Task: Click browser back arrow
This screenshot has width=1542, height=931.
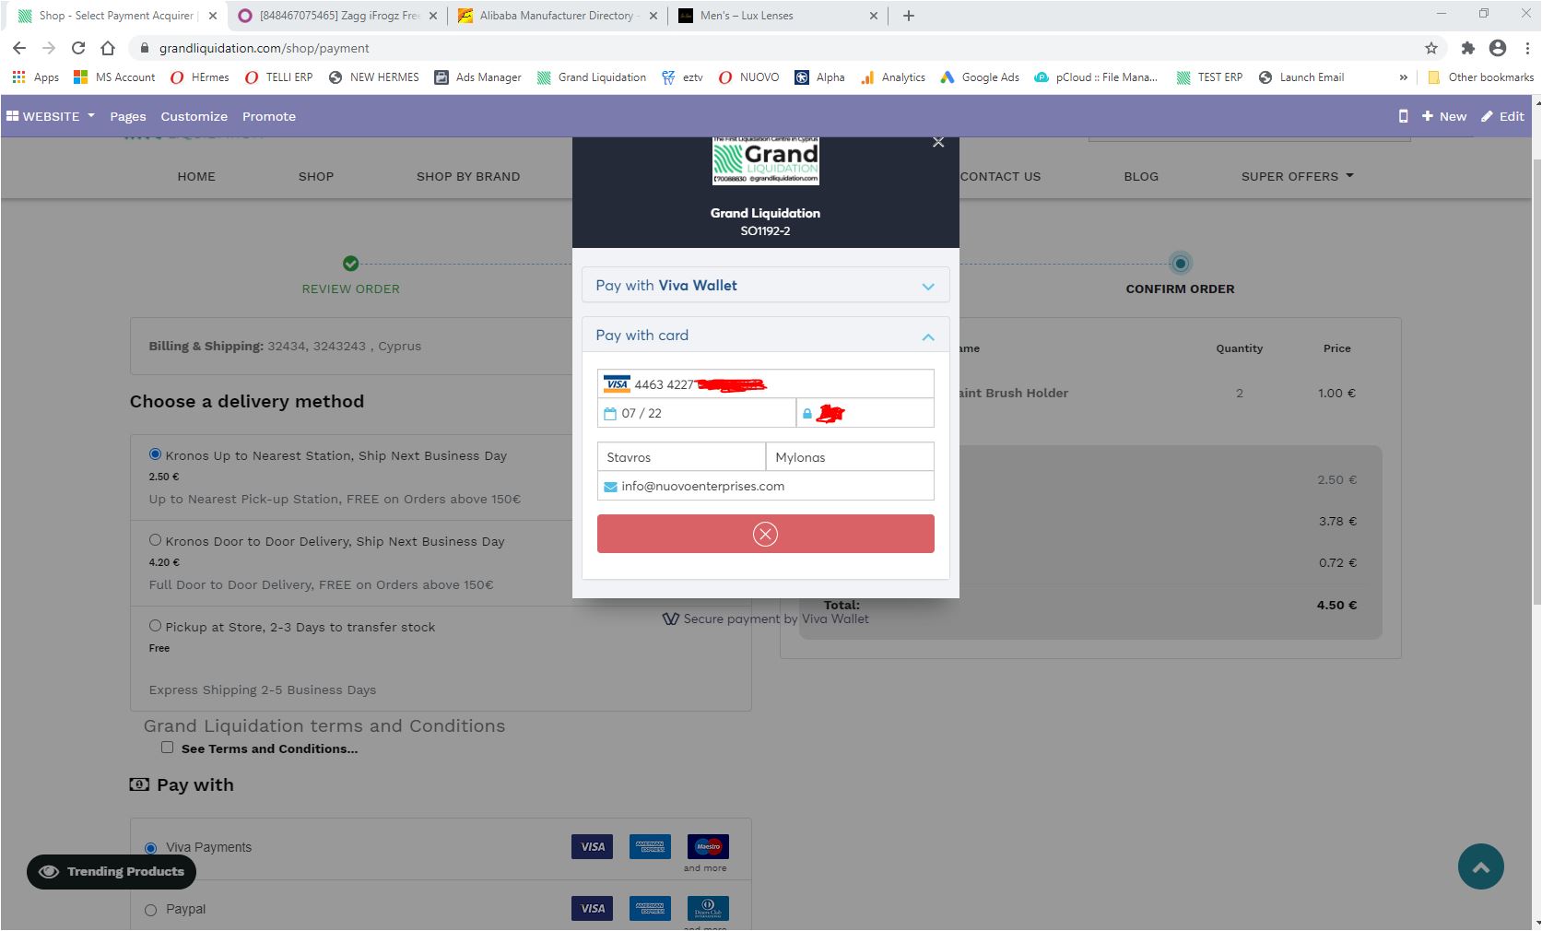Action: (x=19, y=48)
